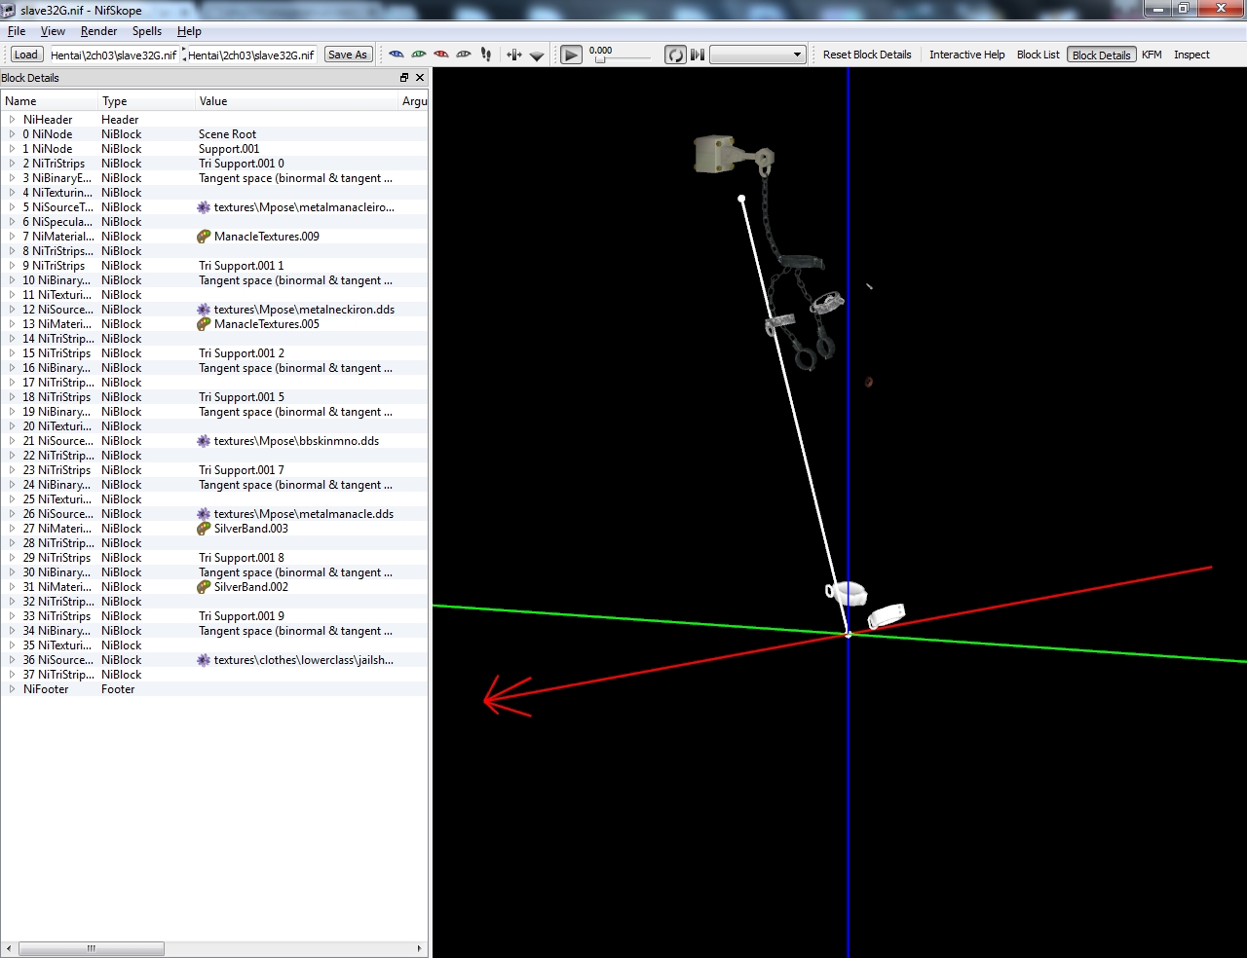Click the Load button
The width and height of the screenshot is (1247, 958).
(26, 55)
